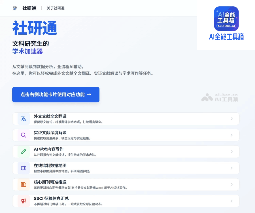Expand the 核心期刊精准推送 card arrow
Viewport: 255px width, 213px height.
(x=232, y=185)
